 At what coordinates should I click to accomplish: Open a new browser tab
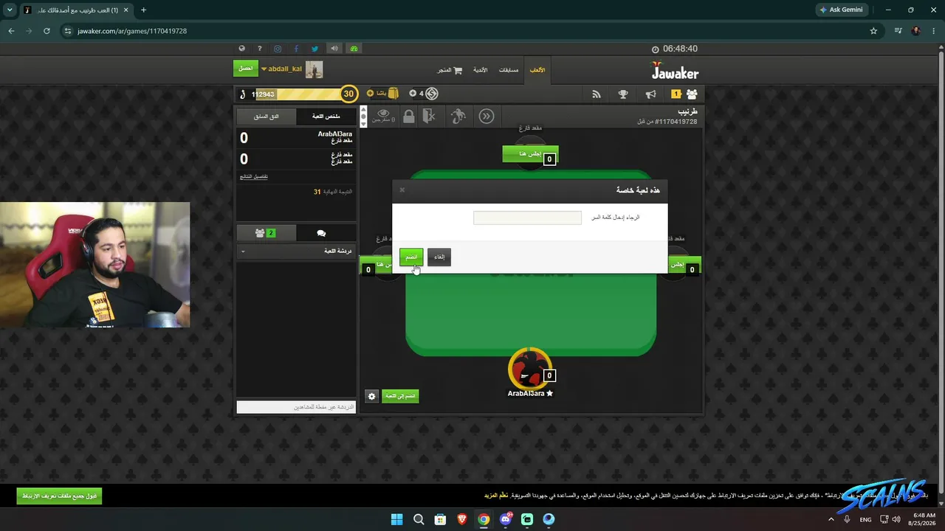point(143,10)
